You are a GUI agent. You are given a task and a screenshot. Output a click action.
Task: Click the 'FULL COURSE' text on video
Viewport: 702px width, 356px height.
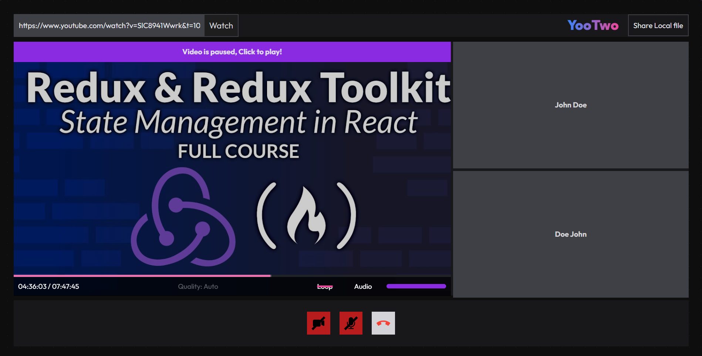coord(239,151)
